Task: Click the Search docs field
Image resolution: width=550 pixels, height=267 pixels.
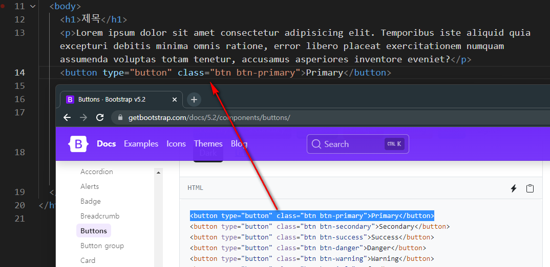Action: (x=358, y=144)
